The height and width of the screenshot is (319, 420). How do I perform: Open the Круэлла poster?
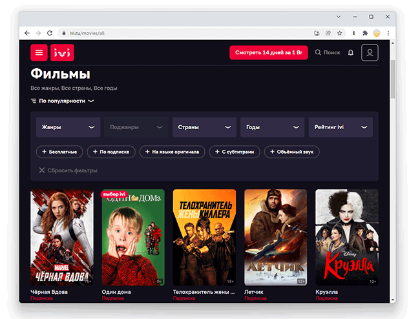pyautogui.click(x=347, y=238)
